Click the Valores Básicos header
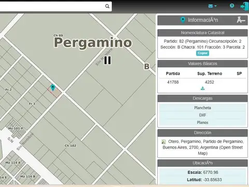The image size is (249, 187). pos(202,63)
